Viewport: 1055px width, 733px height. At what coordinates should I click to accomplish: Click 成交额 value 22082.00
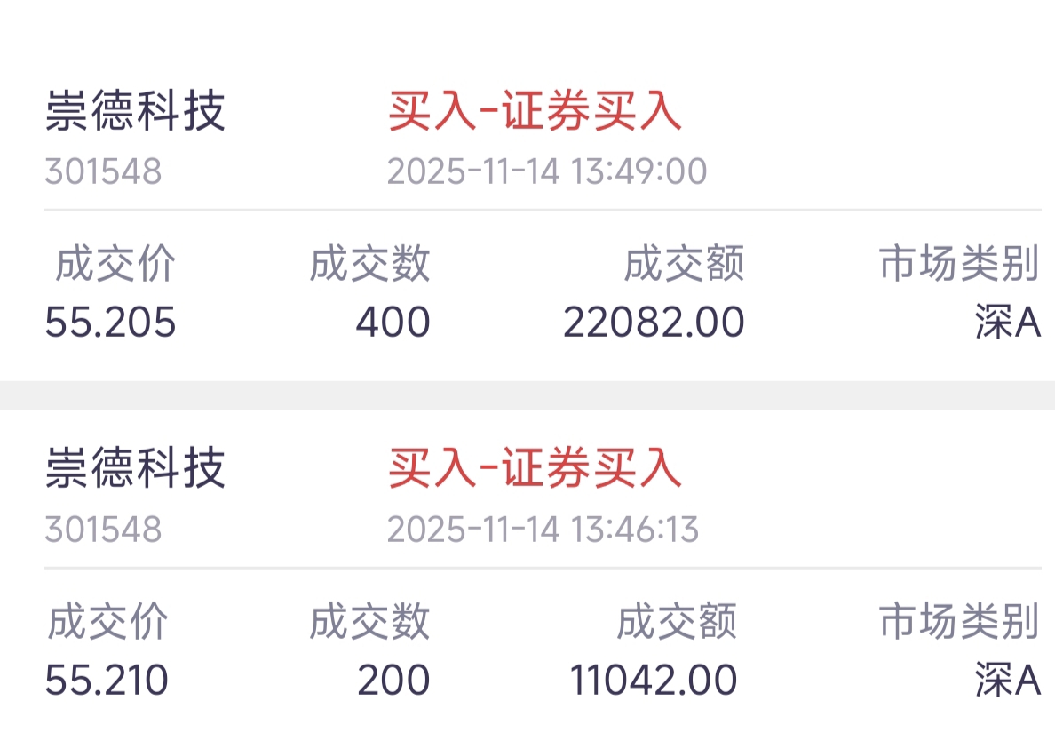654,323
